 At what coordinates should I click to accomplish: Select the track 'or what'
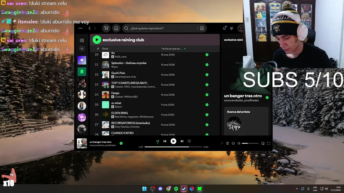coord(116,103)
